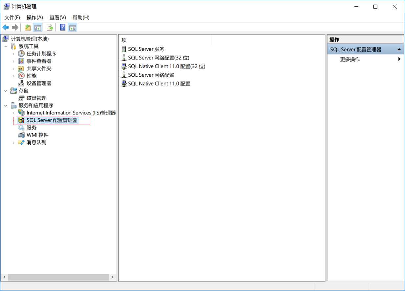Collapse the 系统工具 tree node
The height and width of the screenshot is (291, 405).
(x=6, y=46)
